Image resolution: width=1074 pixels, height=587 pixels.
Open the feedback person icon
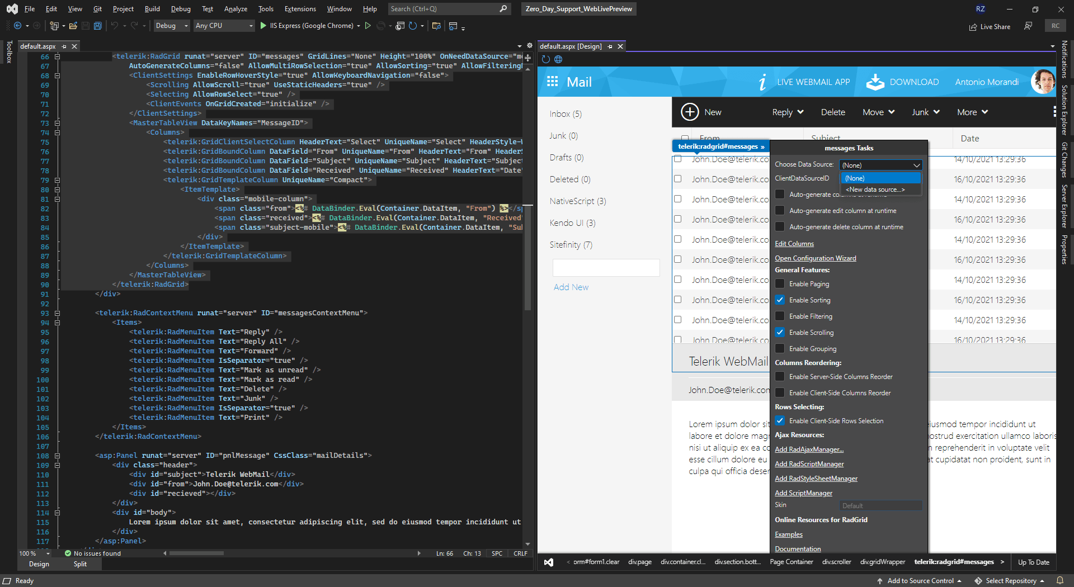click(x=1028, y=26)
